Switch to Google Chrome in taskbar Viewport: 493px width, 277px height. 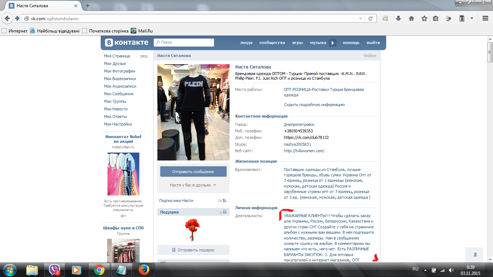pos(99,270)
